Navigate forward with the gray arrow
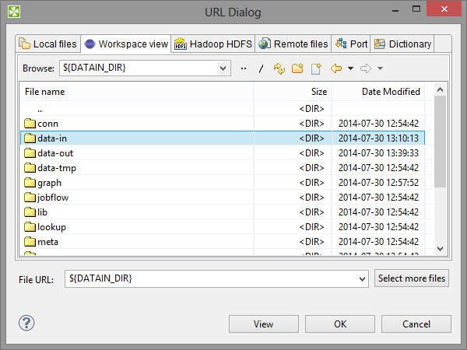 [x=366, y=68]
